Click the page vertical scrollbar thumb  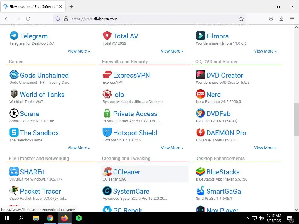click(296, 120)
